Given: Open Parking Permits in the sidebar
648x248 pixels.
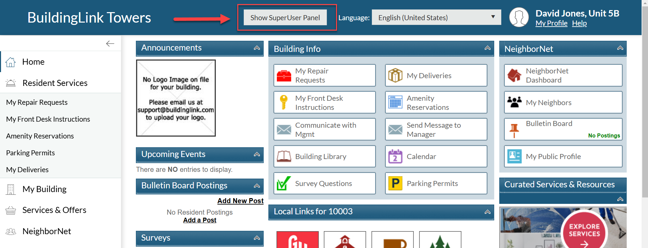Looking at the screenshot, I should click(x=30, y=153).
